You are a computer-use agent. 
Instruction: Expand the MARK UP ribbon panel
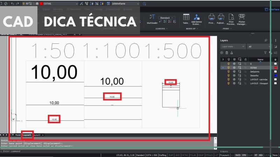192,29
